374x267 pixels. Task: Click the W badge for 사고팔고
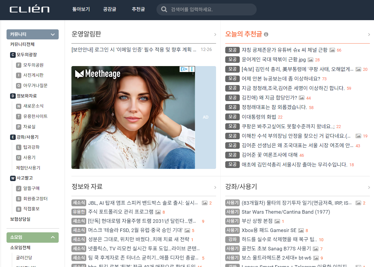point(13,178)
